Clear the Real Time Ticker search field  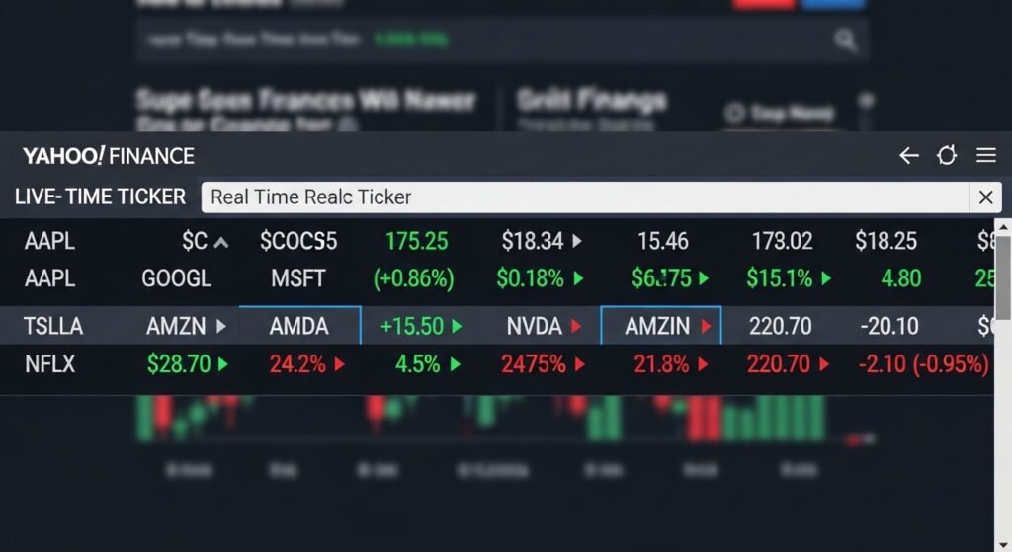(985, 197)
